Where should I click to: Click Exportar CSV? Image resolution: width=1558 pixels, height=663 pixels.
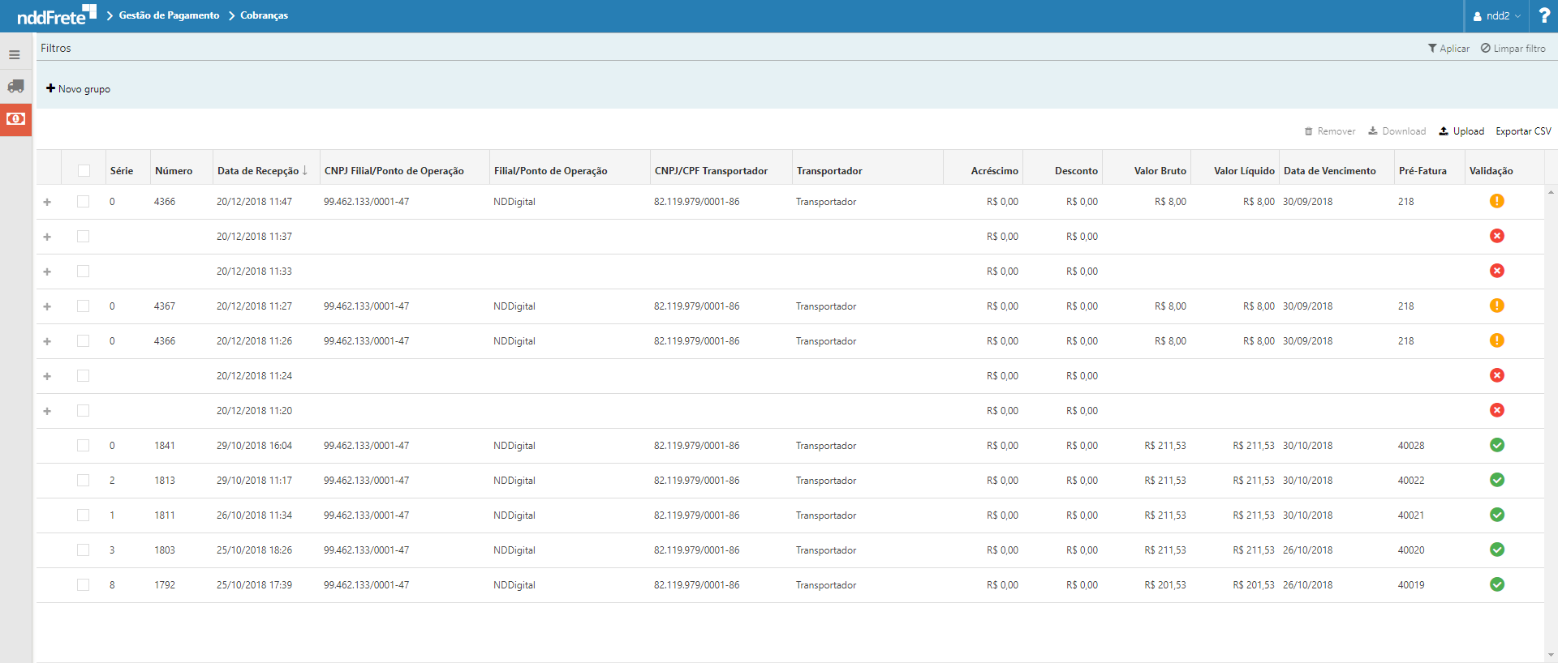point(1523,131)
